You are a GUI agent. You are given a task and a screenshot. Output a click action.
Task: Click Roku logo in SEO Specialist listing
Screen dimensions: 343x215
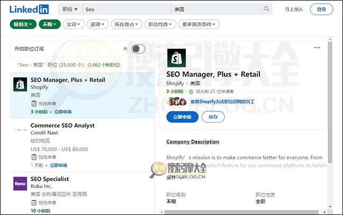tap(20, 183)
